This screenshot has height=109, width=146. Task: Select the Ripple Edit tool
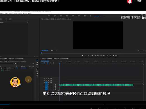click(x=37, y=65)
